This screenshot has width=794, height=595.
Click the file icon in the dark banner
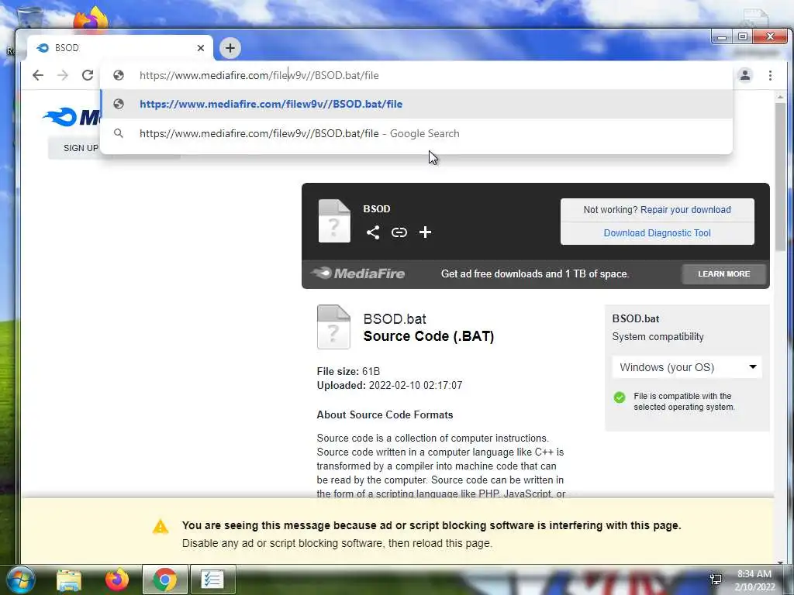[x=334, y=221]
